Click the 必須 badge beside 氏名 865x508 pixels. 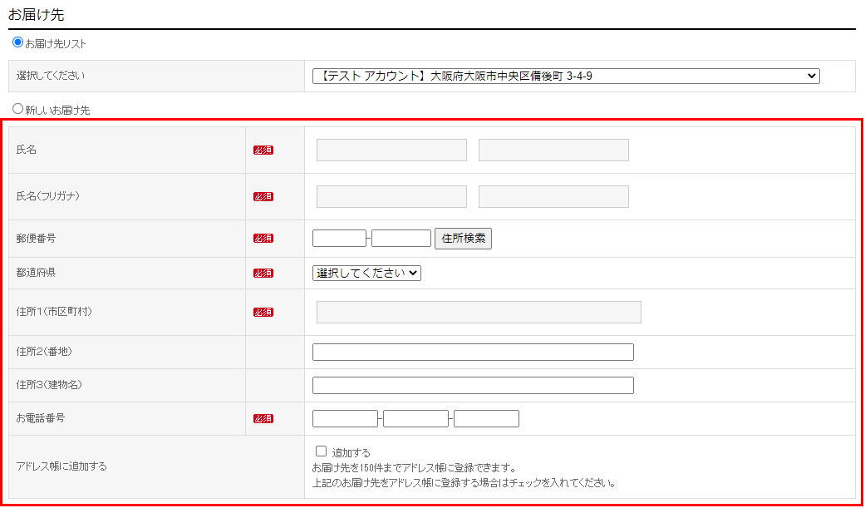[263, 150]
